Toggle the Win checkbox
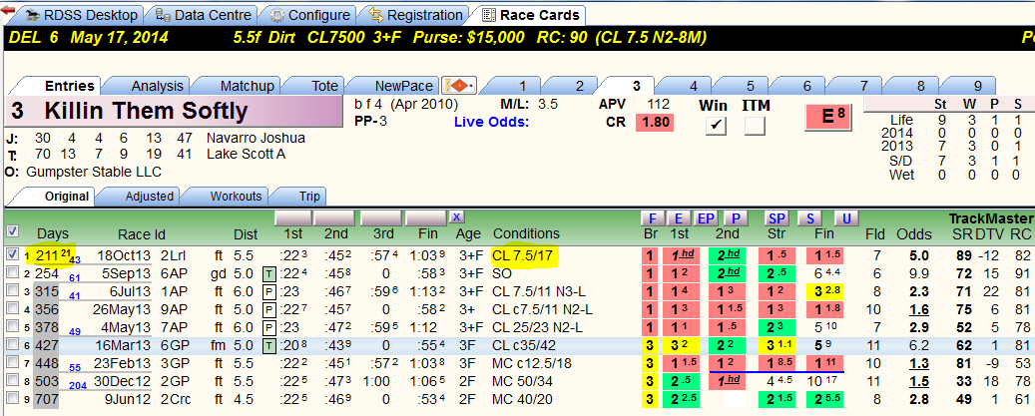Viewport: 1035px width, 416px height. click(x=715, y=126)
